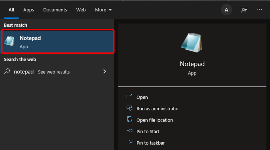Select the Notepad App best match result

pyautogui.click(x=58, y=41)
